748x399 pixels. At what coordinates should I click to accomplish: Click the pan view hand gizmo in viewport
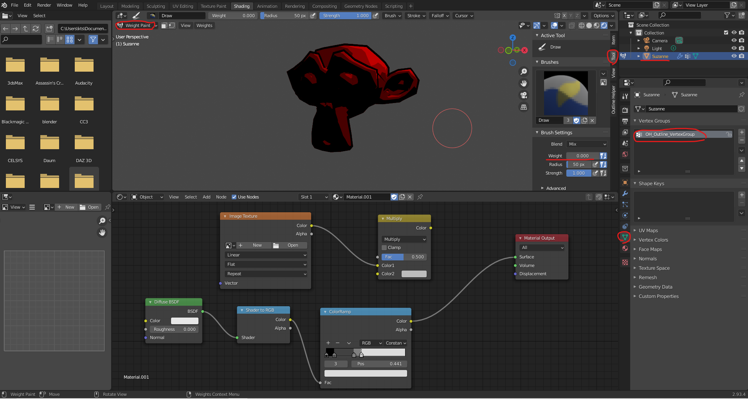coord(523,83)
